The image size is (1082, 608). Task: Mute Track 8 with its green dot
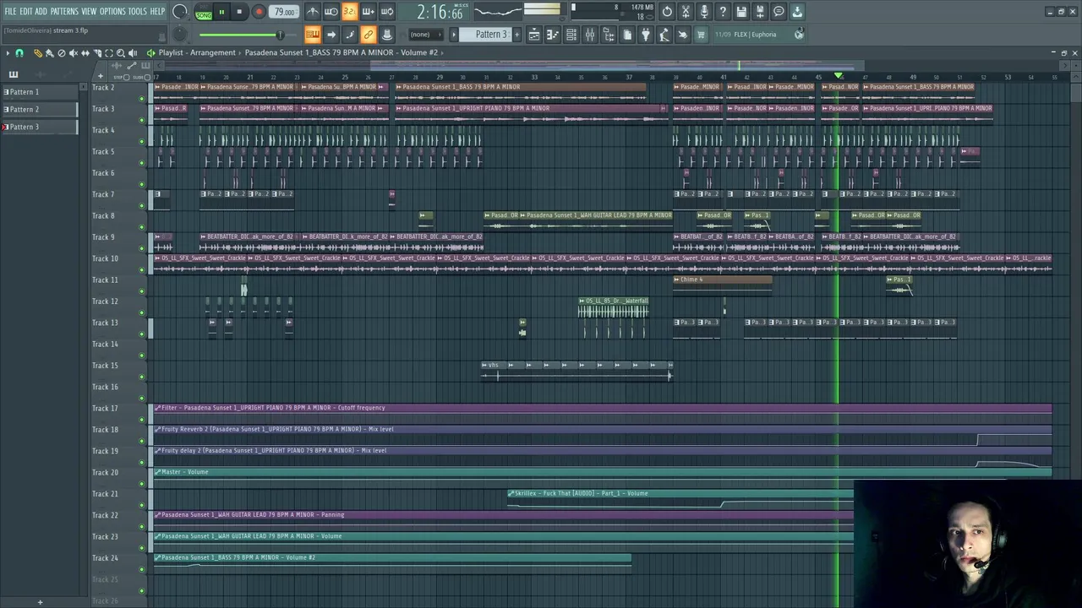coord(141,226)
